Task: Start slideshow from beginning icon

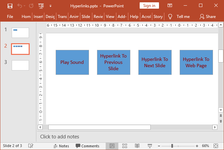Action: click(41, 6)
